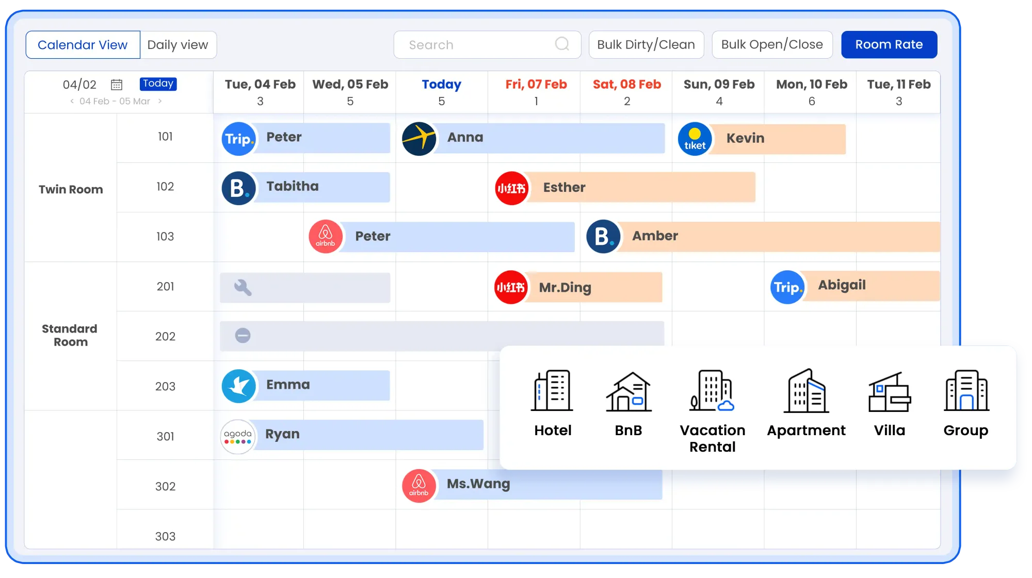Select the Airbnb icon on Ms.Wang's reservation
The image size is (1032, 578).
tap(418, 485)
